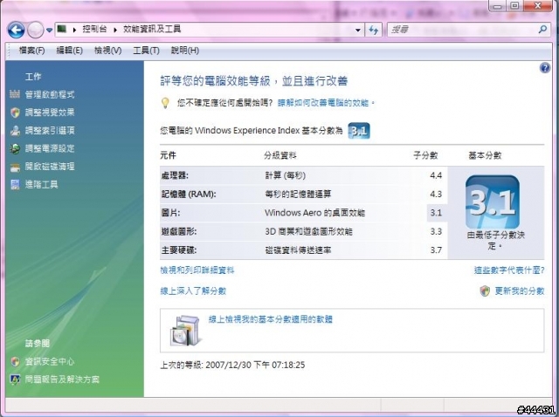The height and width of the screenshot is (417, 559).
Task: Open 調整電源設定 task link
Action: point(50,148)
